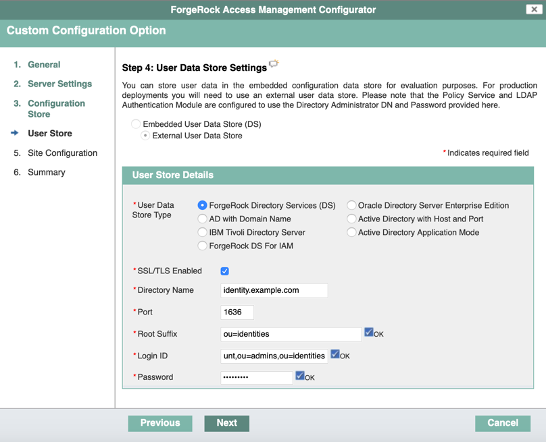Select step 5 Site Configuration
The width and height of the screenshot is (546, 442).
(x=62, y=153)
